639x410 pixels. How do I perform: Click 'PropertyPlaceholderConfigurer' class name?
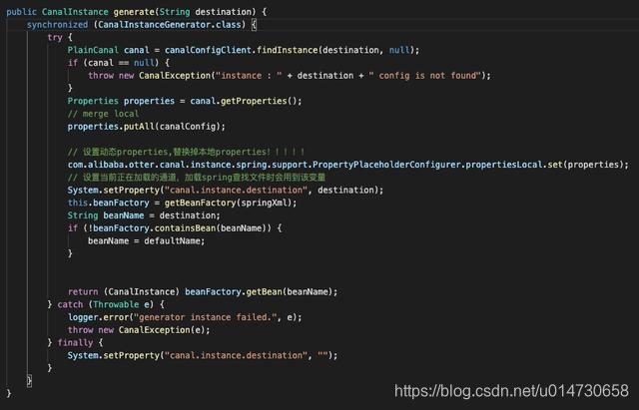pyautogui.click(x=386, y=165)
